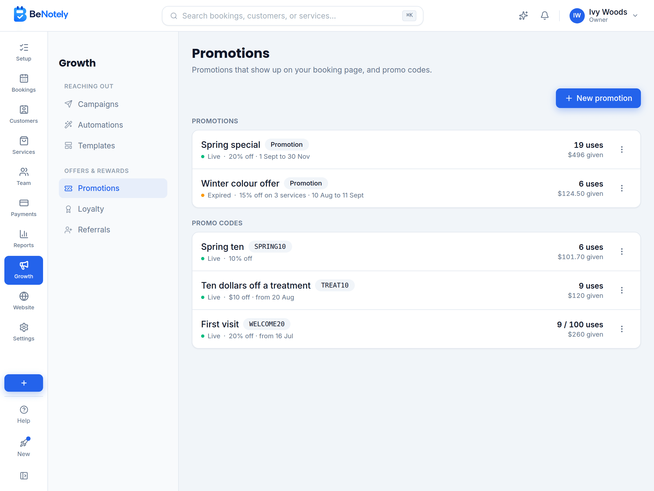Open Reports from the sidebar
The height and width of the screenshot is (491, 654).
[x=24, y=239]
